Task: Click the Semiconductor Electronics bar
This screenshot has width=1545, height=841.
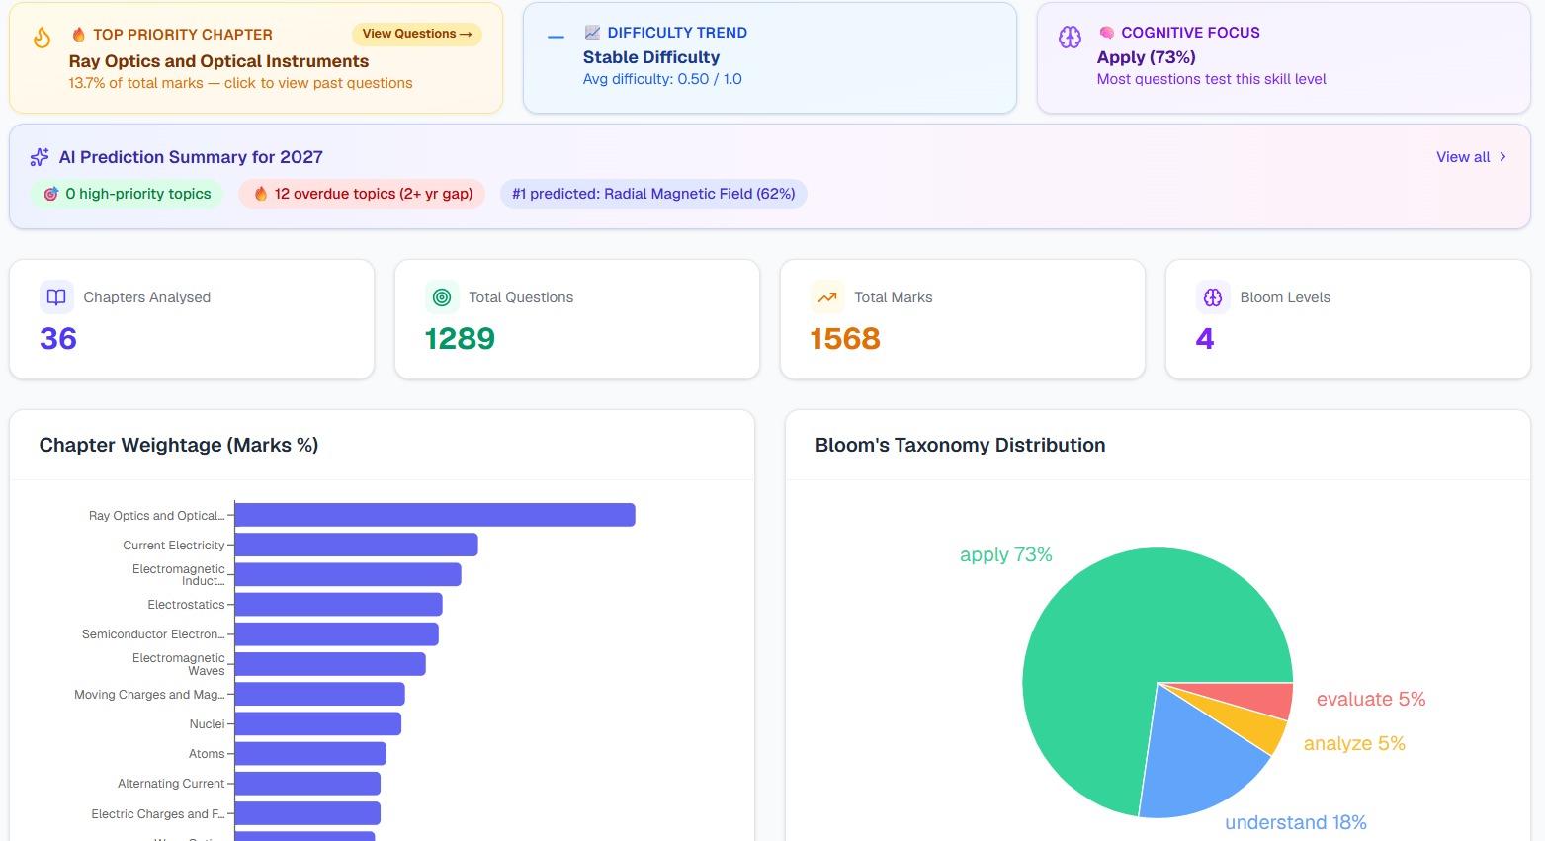Action: pos(337,634)
